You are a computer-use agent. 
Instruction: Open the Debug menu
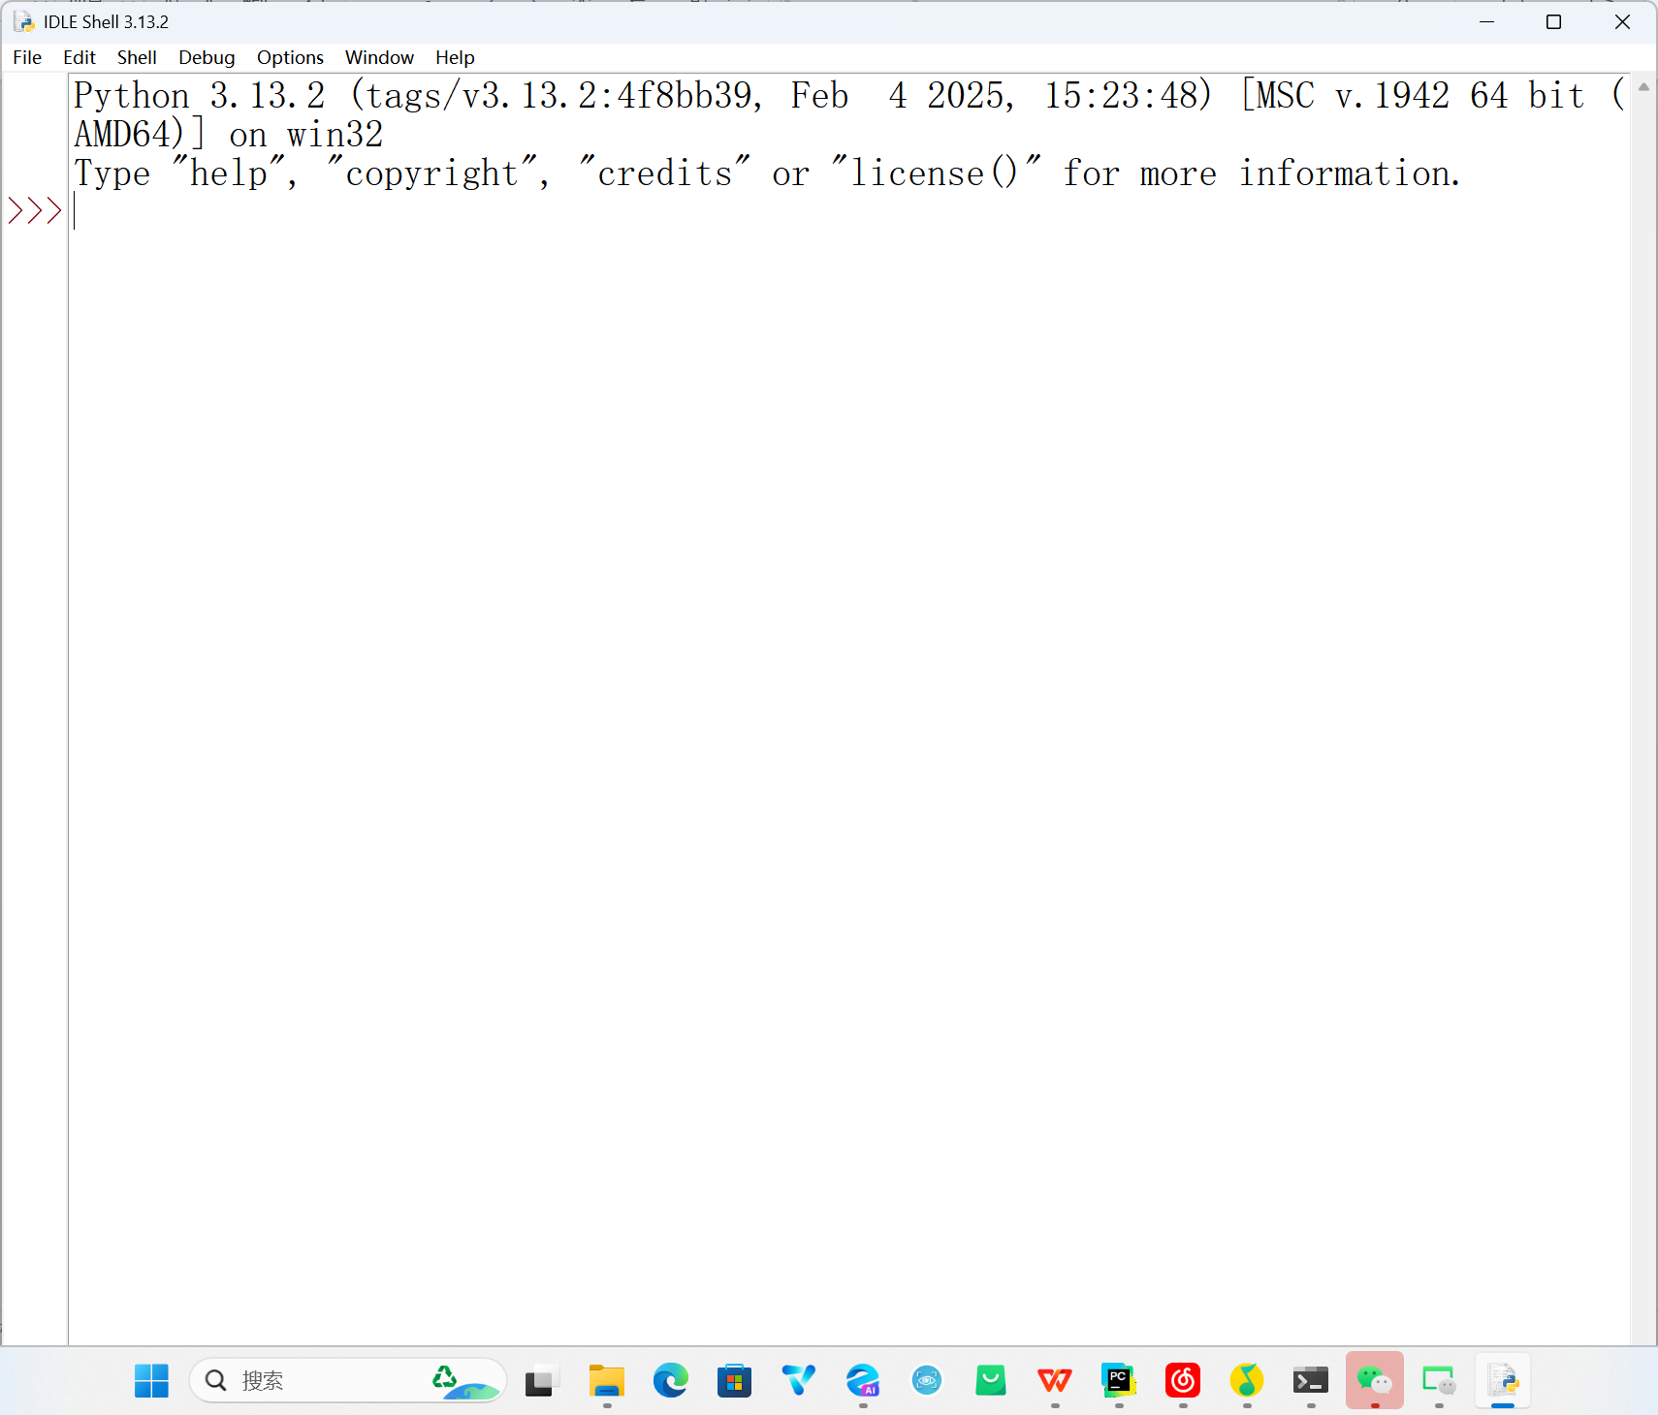207,57
